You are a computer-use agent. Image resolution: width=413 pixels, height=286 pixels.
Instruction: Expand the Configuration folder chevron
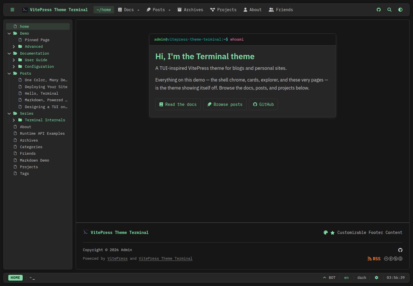coord(14,67)
